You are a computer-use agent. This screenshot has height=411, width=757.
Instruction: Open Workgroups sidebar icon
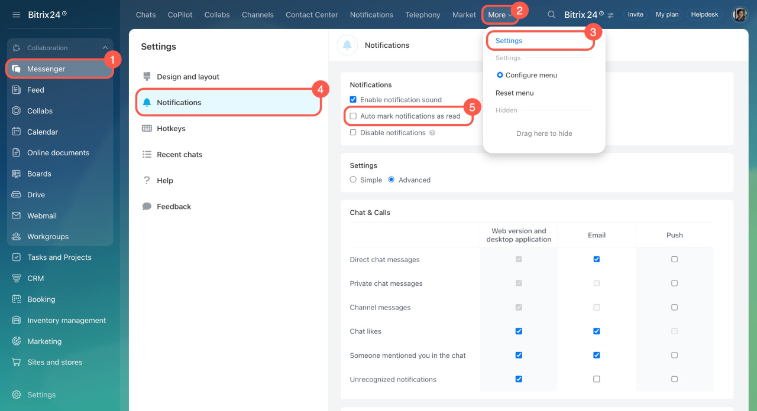coord(17,237)
